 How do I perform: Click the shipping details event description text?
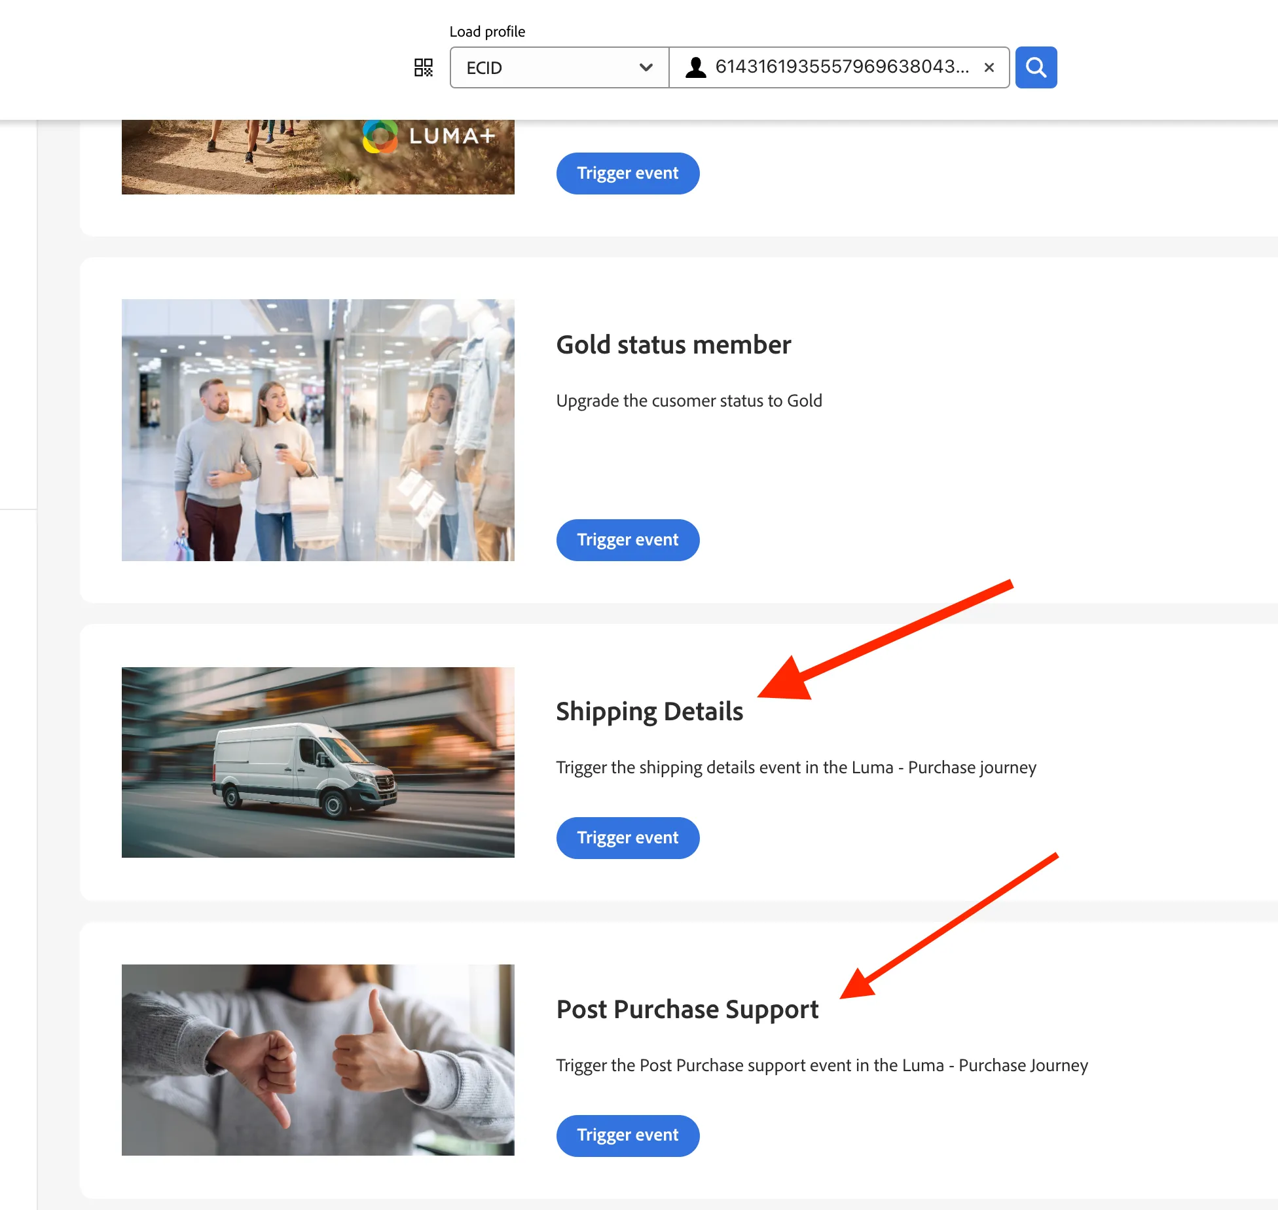pos(796,767)
